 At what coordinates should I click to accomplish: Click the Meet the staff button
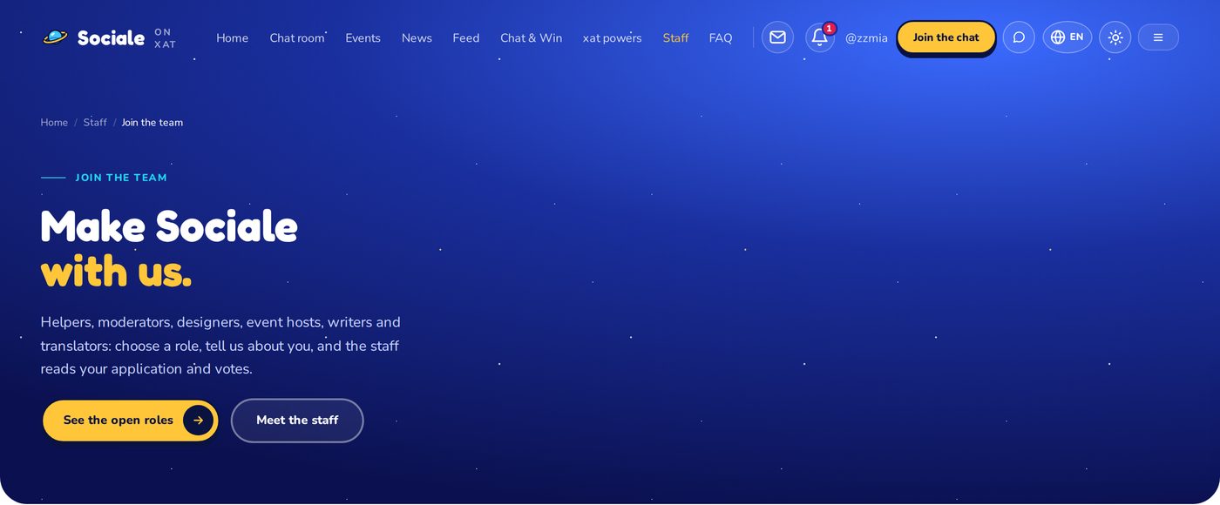(x=297, y=421)
